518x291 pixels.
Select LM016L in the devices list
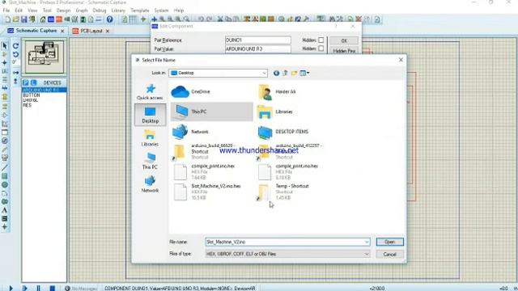coord(31,100)
